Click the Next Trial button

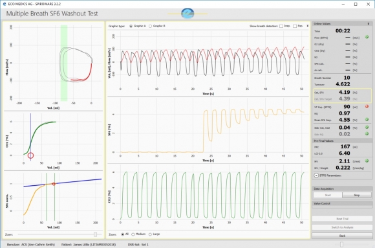click(342, 219)
